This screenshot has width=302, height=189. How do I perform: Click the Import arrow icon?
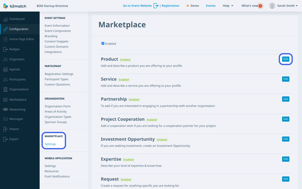click(5, 129)
